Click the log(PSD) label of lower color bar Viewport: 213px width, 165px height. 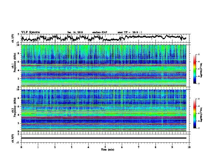[201, 115]
